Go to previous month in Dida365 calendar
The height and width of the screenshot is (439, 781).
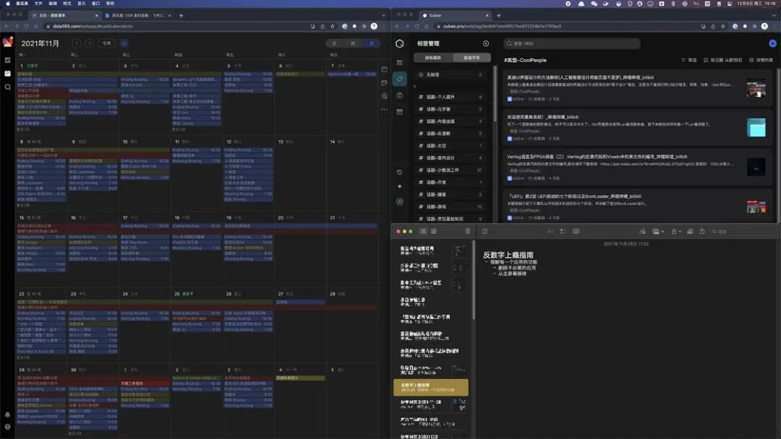(76, 43)
